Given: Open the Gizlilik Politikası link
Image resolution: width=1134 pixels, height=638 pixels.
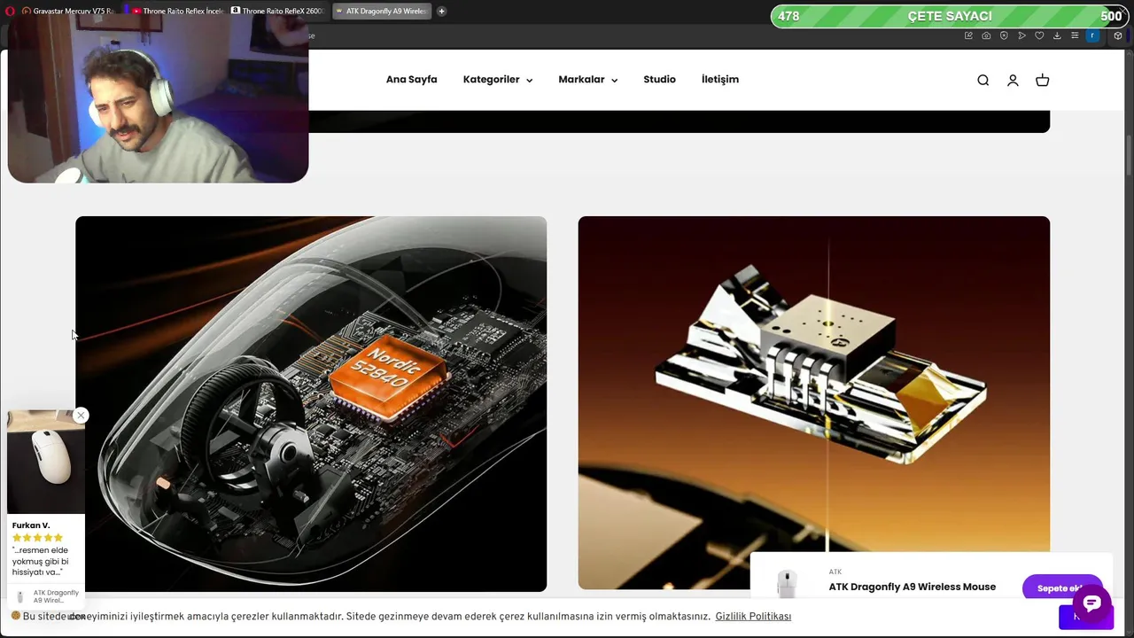Looking at the screenshot, I should (x=753, y=617).
